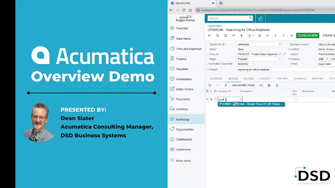Switch to the SHIPPING tab

click(x=317, y=79)
